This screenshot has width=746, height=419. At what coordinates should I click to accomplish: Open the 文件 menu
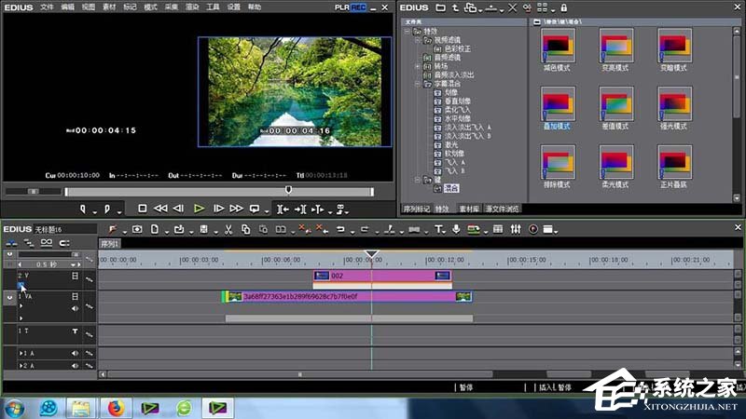tap(47, 7)
